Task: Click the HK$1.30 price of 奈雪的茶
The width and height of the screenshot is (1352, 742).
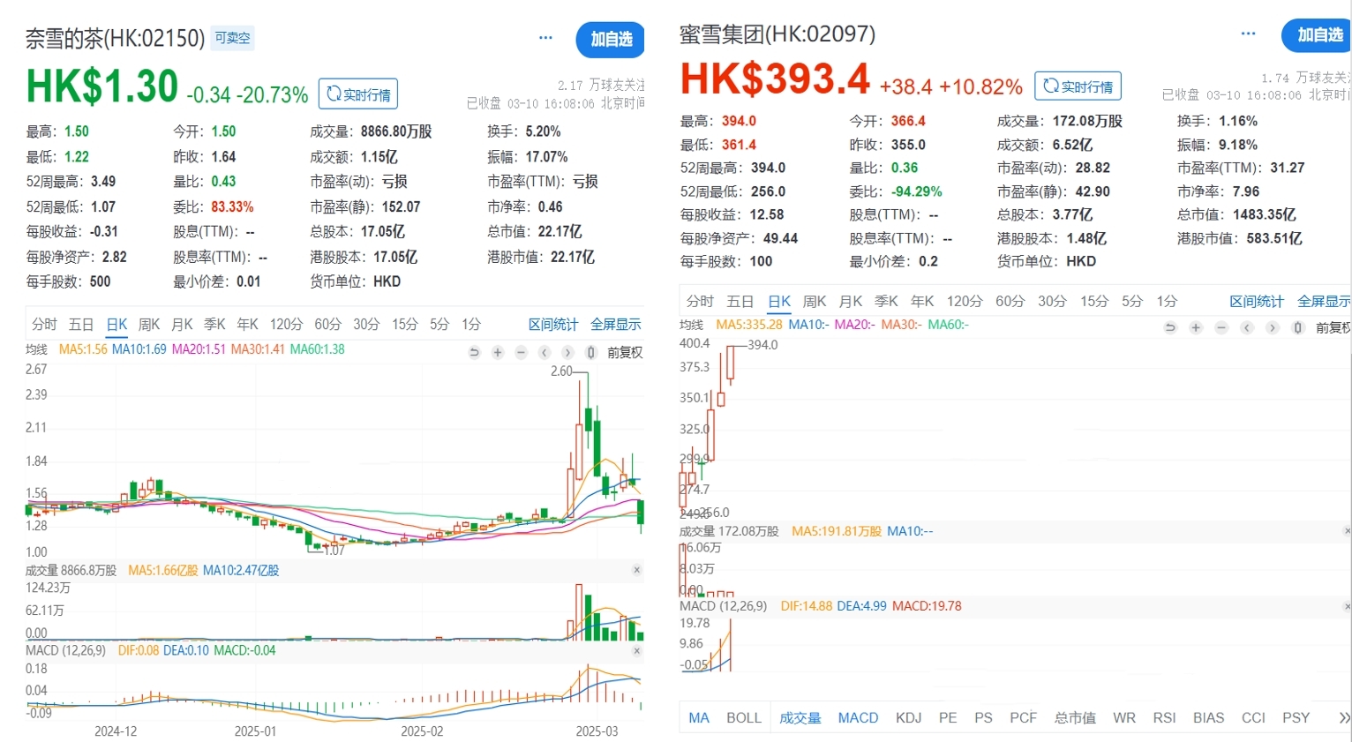Action: [x=102, y=87]
